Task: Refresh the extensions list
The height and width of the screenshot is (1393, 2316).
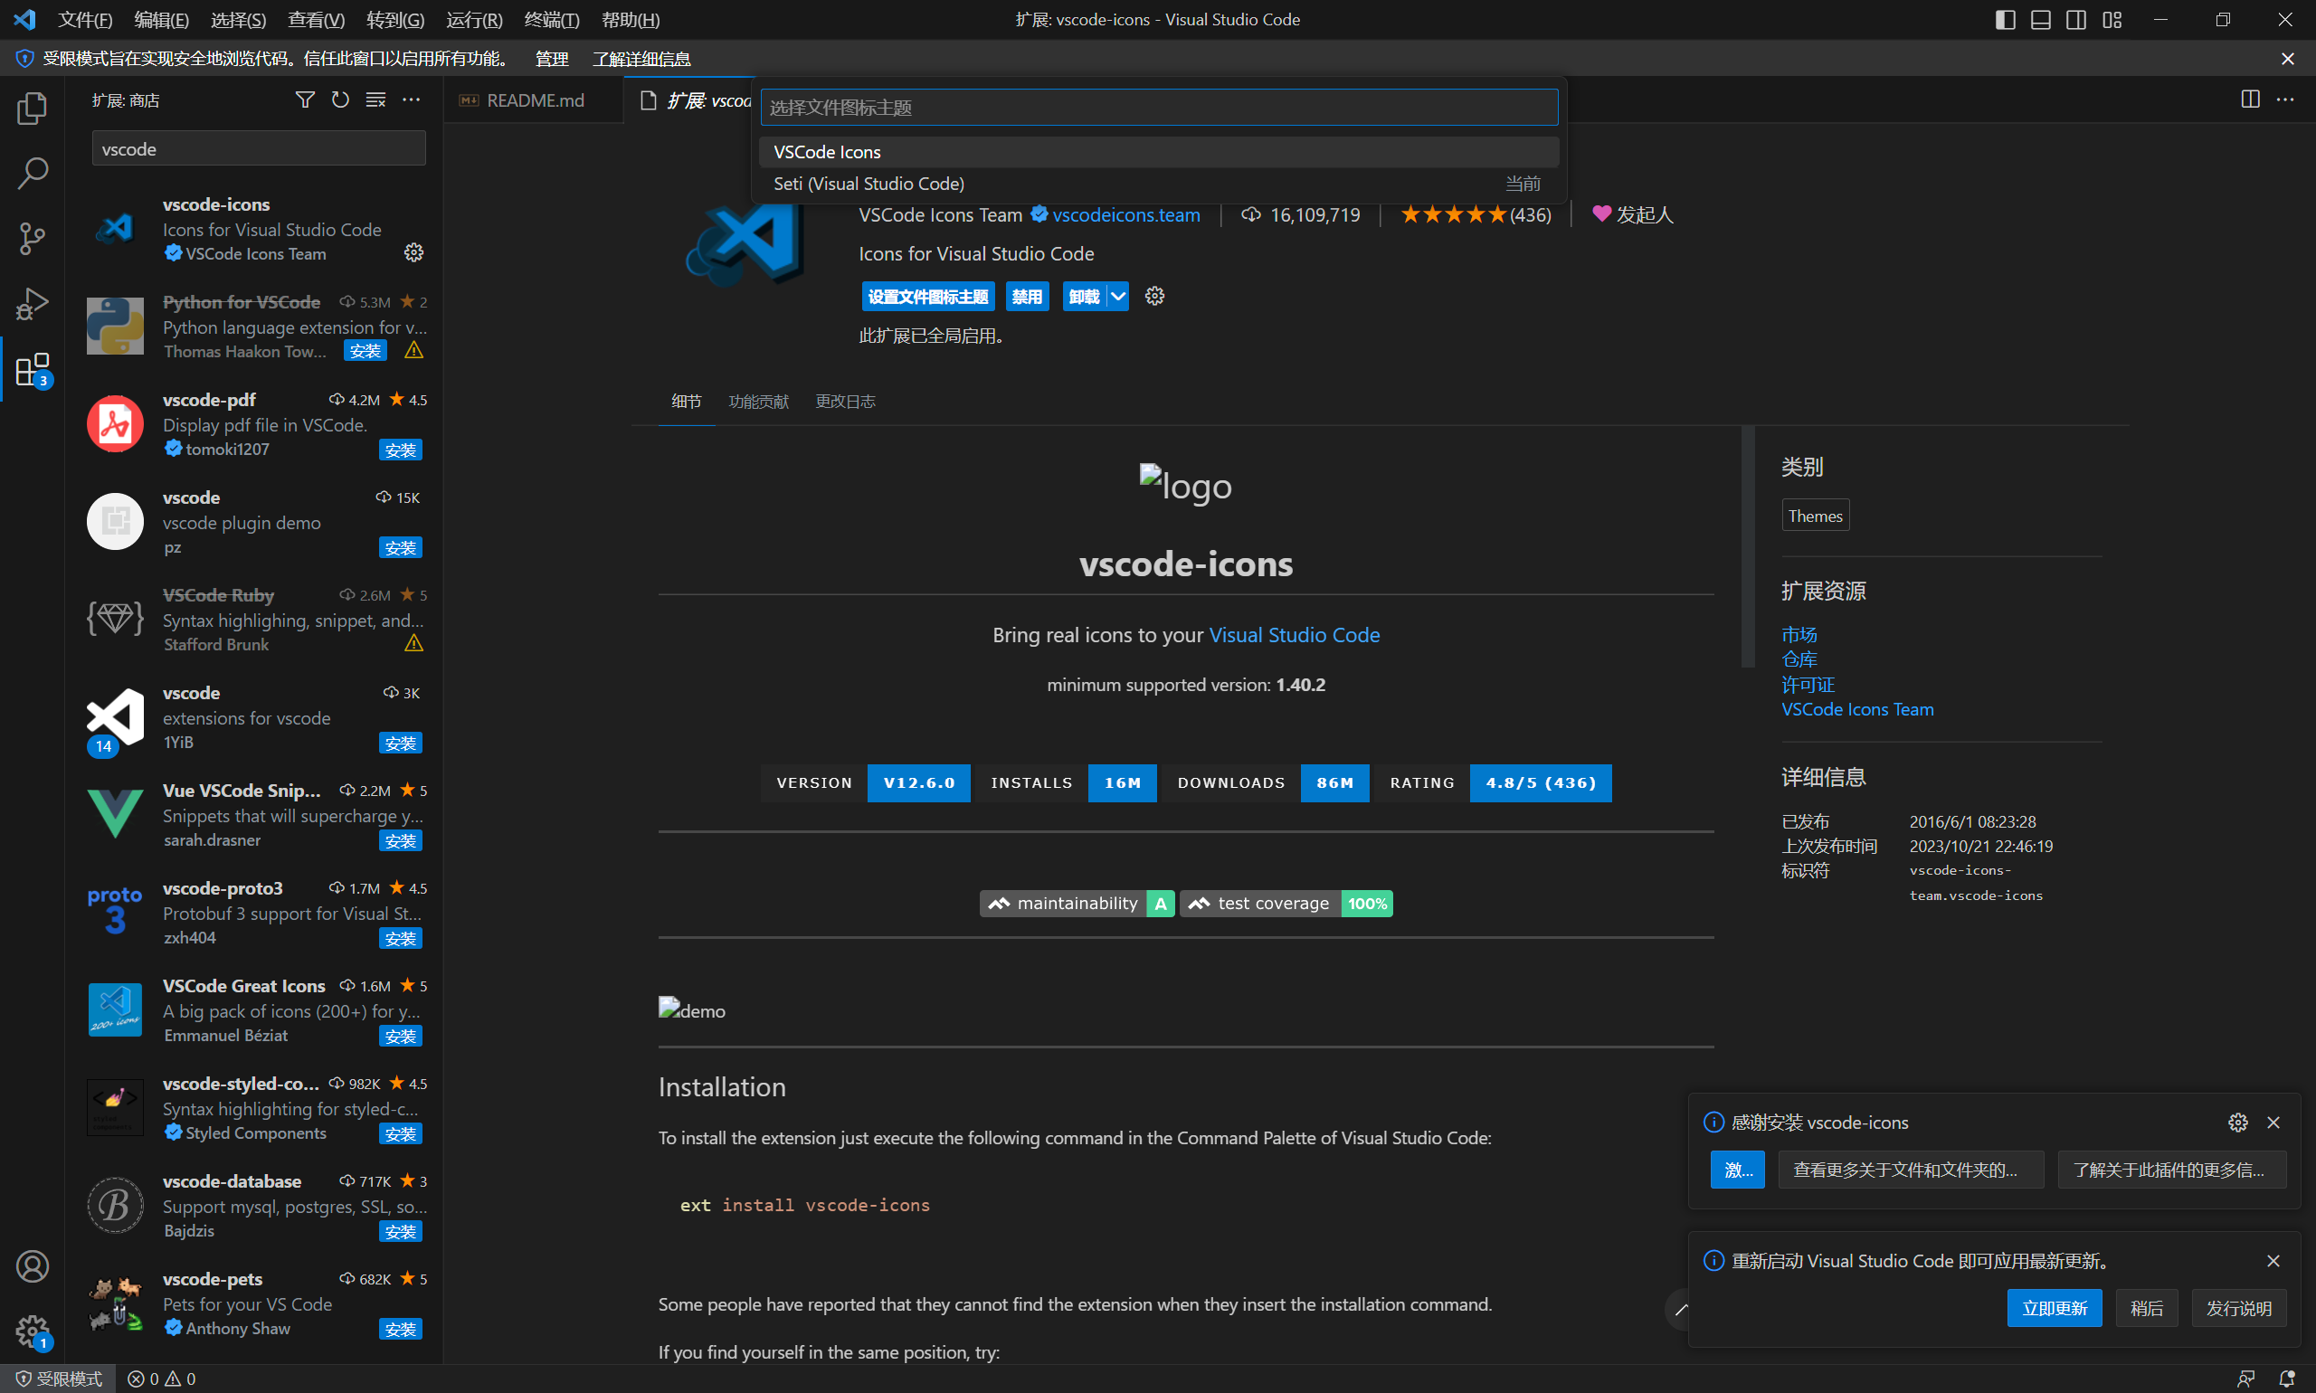Action: [340, 99]
